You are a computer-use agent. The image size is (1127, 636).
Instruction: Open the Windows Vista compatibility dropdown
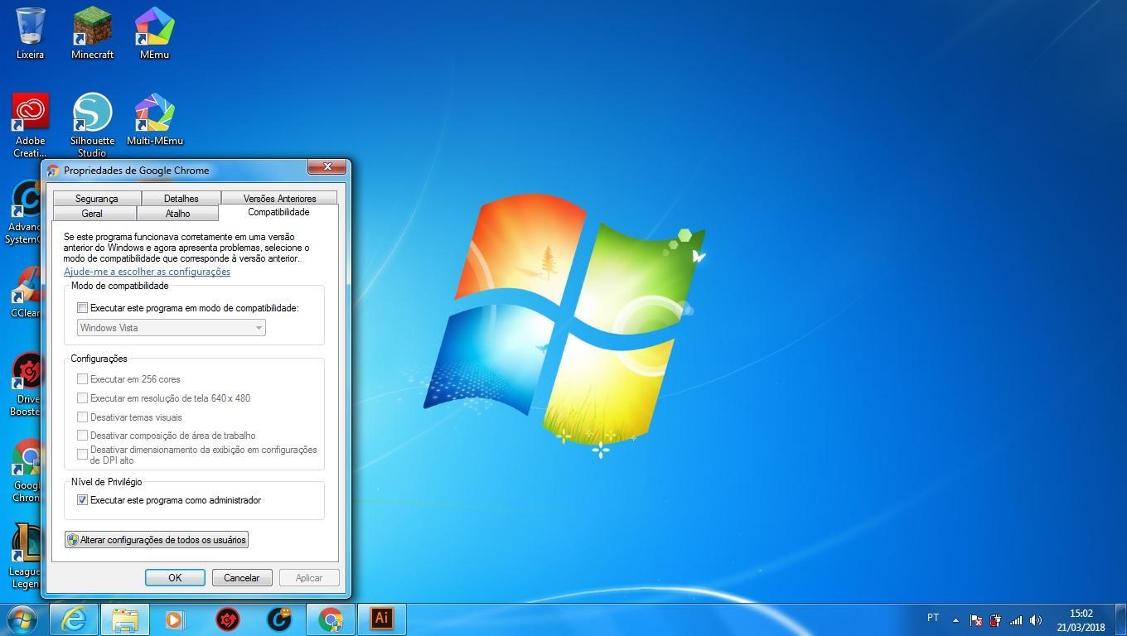tap(171, 328)
